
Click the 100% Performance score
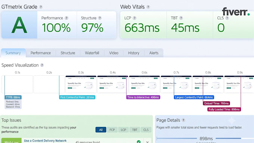pyautogui.click(x=56, y=28)
